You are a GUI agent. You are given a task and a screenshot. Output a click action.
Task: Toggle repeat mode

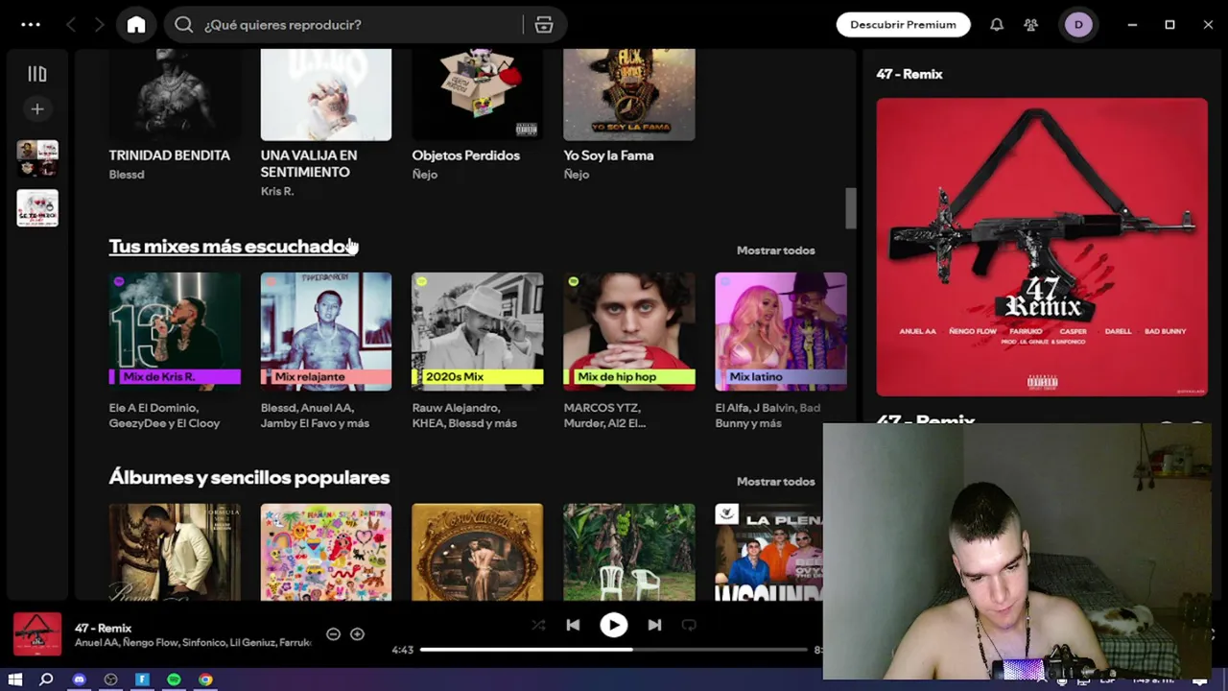[x=689, y=625]
